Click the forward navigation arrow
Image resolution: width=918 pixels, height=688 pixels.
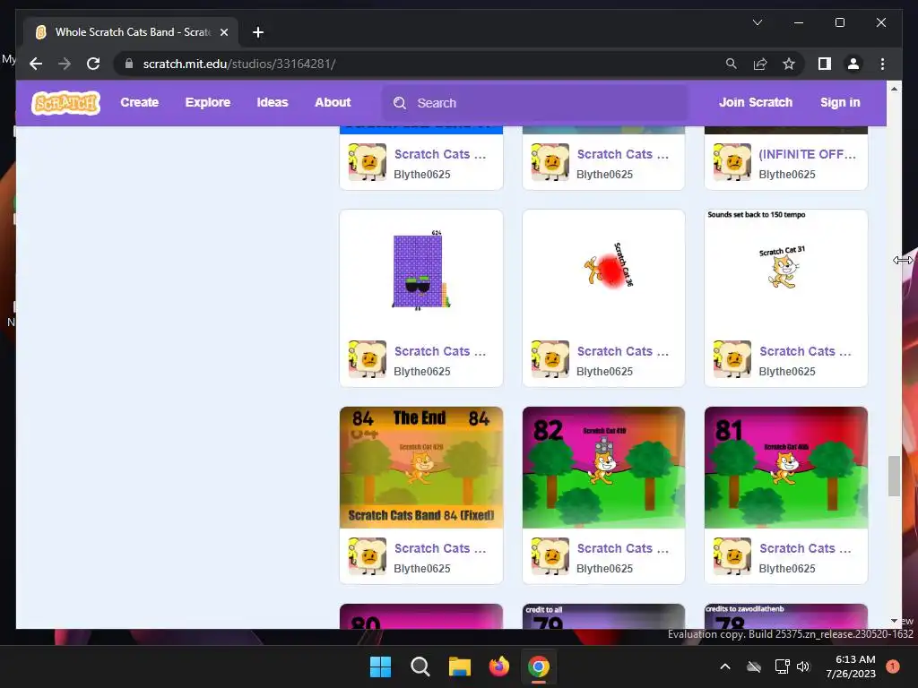click(x=65, y=64)
